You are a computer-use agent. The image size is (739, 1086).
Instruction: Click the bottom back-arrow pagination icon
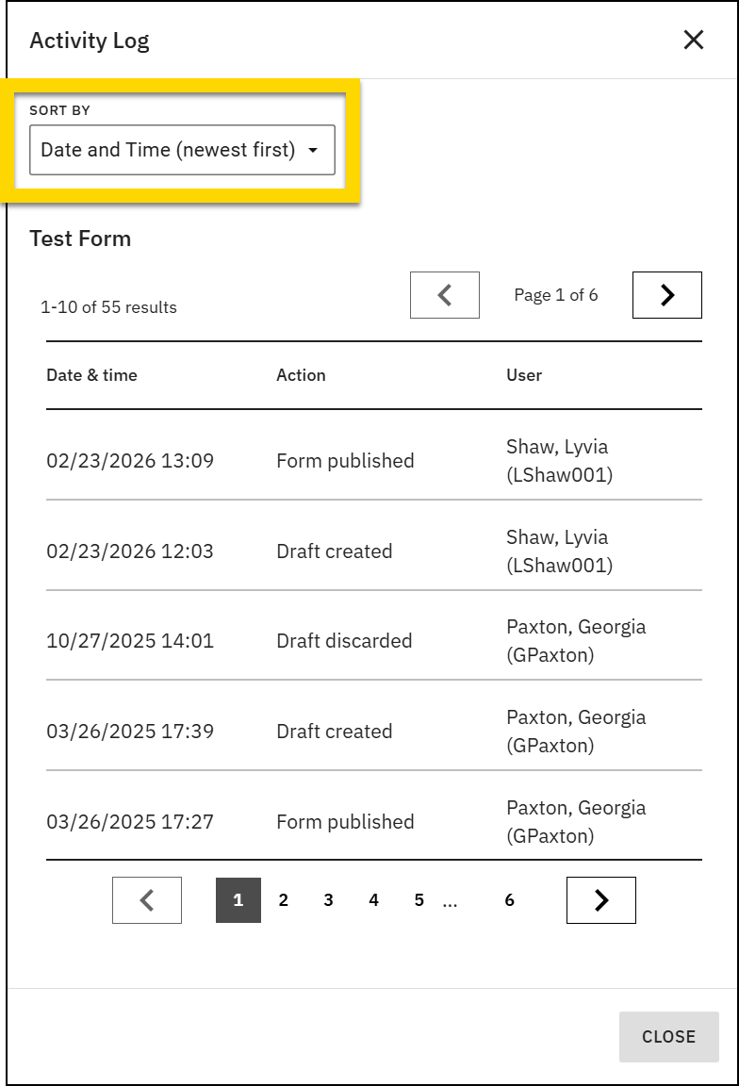pos(146,899)
